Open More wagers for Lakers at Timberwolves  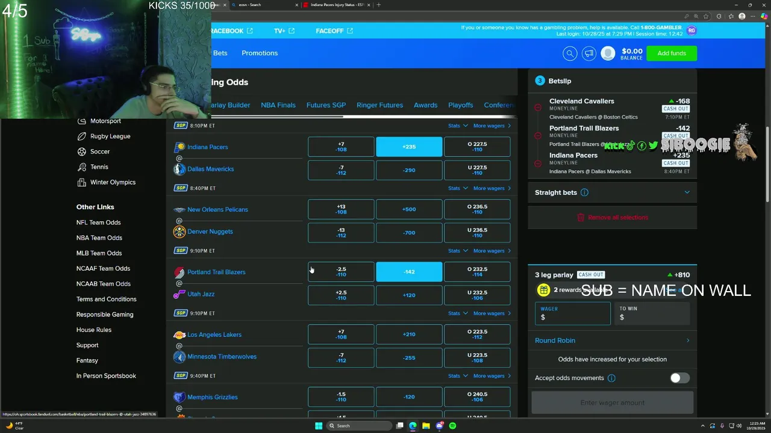pos(492,376)
